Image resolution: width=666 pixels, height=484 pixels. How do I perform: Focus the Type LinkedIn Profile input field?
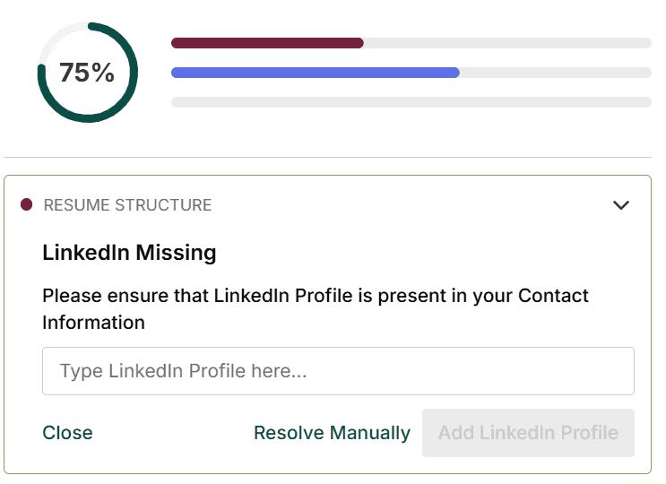[338, 371]
